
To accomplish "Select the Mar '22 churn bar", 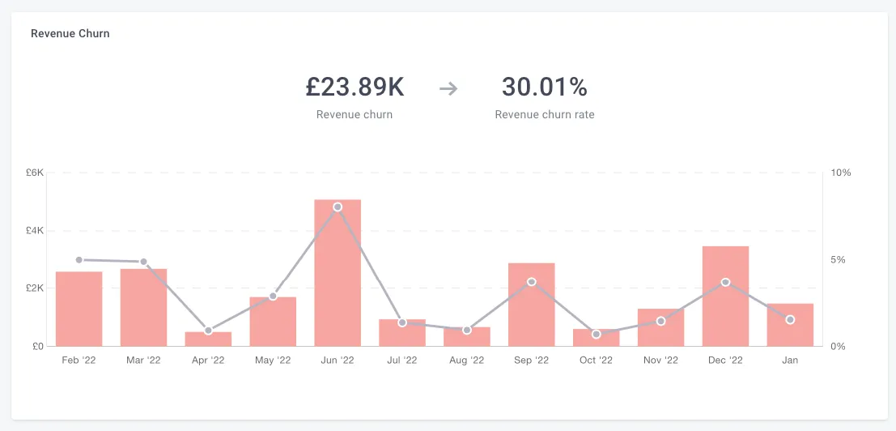I will [143, 308].
